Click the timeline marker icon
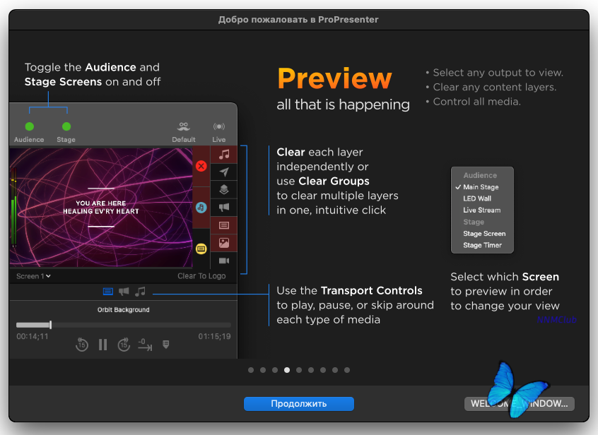This screenshot has height=435, width=598. [165, 345]
